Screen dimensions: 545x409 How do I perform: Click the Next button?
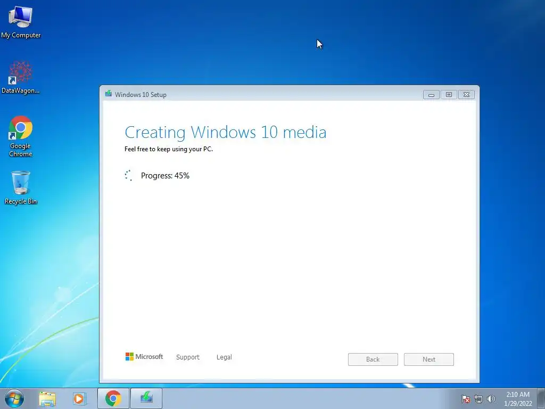point(429,359)
